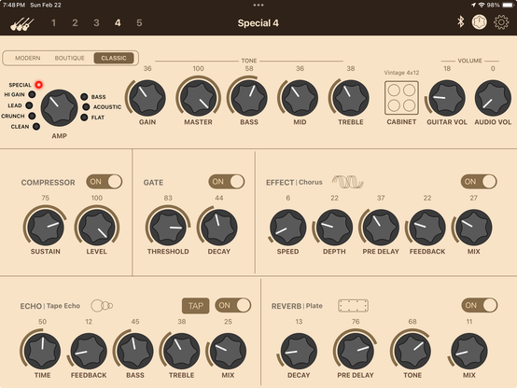Click the MASTER knob
The height and width of the screenshot is (388, 517).
click(x=198, y=98)
